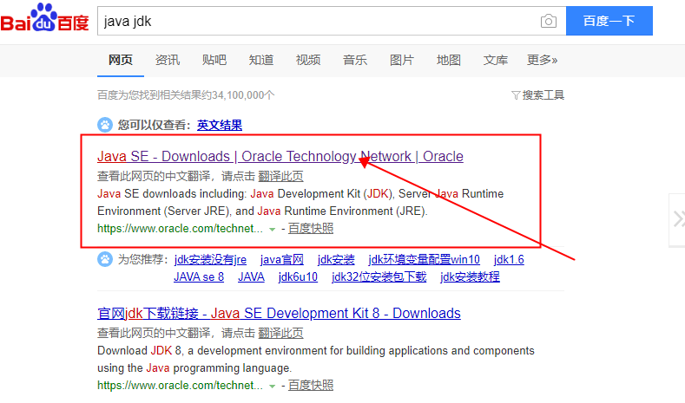
Task: Go to the 地图 tab
Action: click(x=449, y=60)
